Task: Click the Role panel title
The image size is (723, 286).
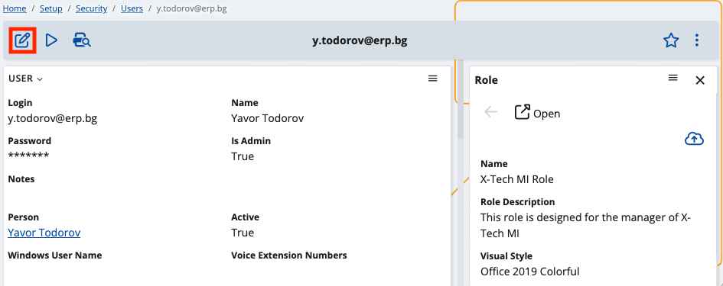Action: pyautogui.click(x=486, y=80)
